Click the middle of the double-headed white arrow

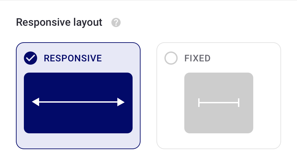[x=78, y=103]
